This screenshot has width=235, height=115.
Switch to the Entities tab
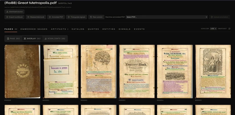(109, 29)
